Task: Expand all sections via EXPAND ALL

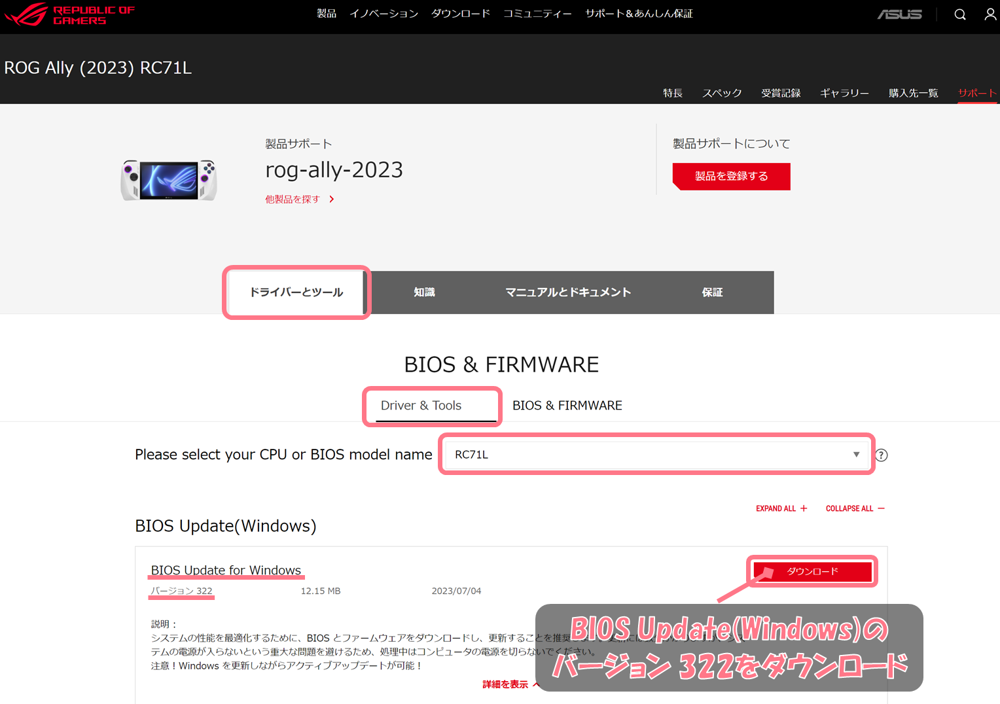Action: [x=776, y=508]
